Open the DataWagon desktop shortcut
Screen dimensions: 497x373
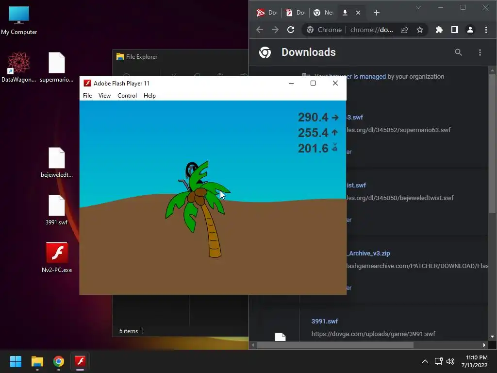pos(19,67)
